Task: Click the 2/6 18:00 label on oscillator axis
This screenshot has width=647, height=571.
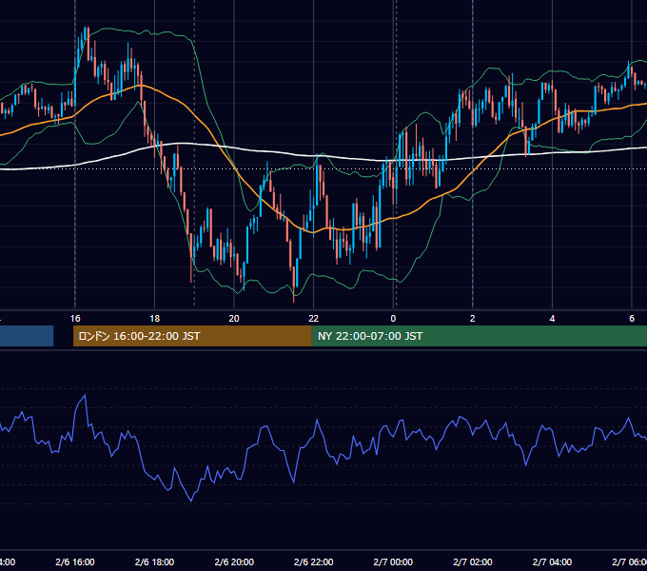Action: [x=155, y=561]
